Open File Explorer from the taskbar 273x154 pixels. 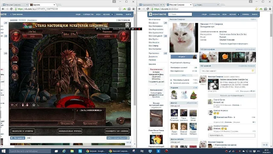coord(72,151)
